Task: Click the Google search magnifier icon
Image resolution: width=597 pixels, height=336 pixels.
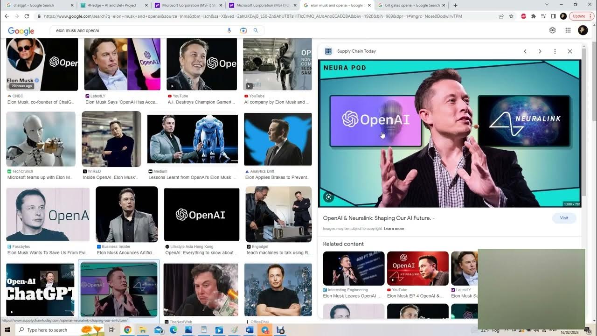Action: pos(256,30)
